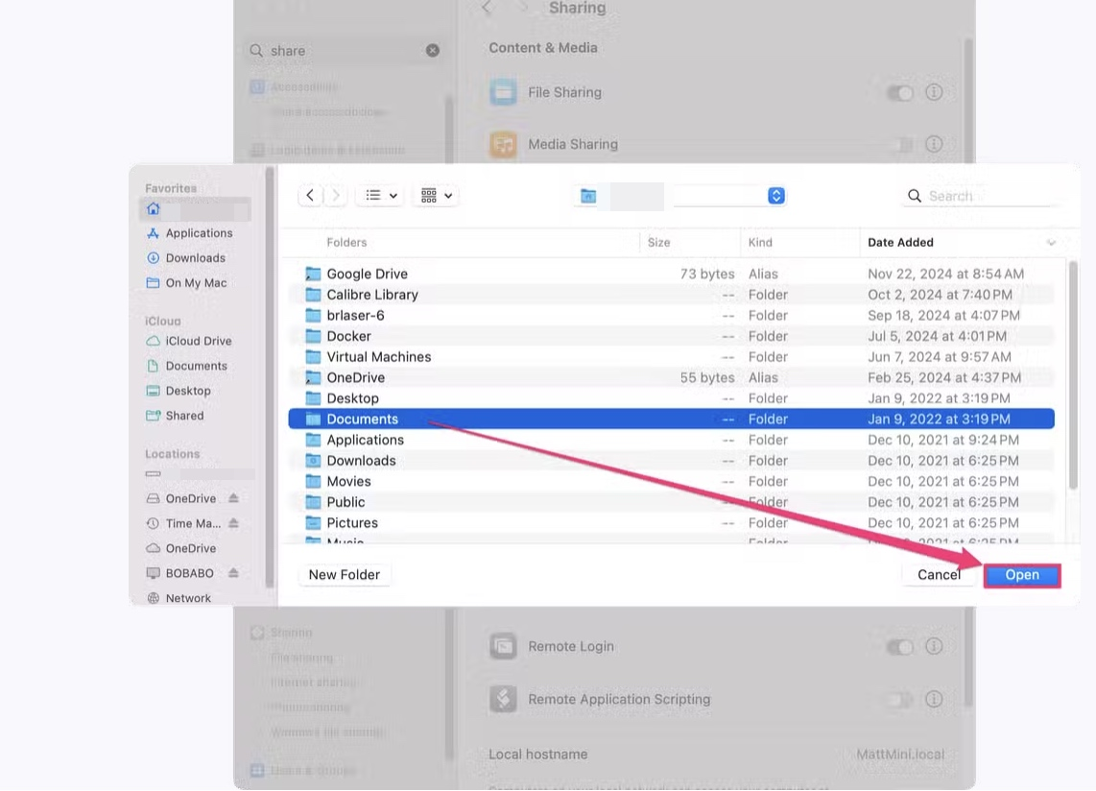1096x791 pixels.
Task: Select the Pictures folder icon
Action: [313, 523]
